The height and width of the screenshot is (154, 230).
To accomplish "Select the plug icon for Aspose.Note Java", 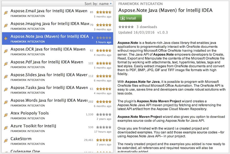I will coord(6,38).
